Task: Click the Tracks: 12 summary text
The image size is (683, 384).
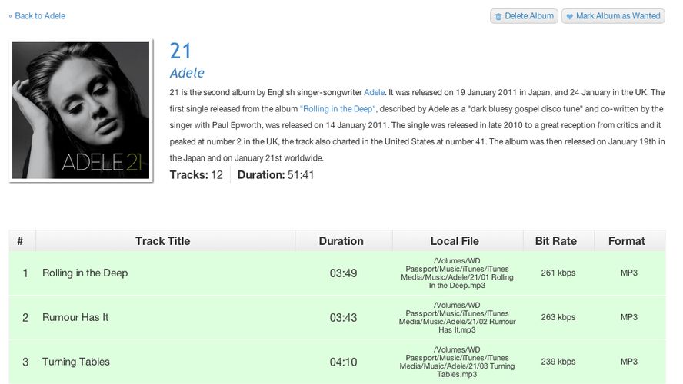Action: point(196,175)
